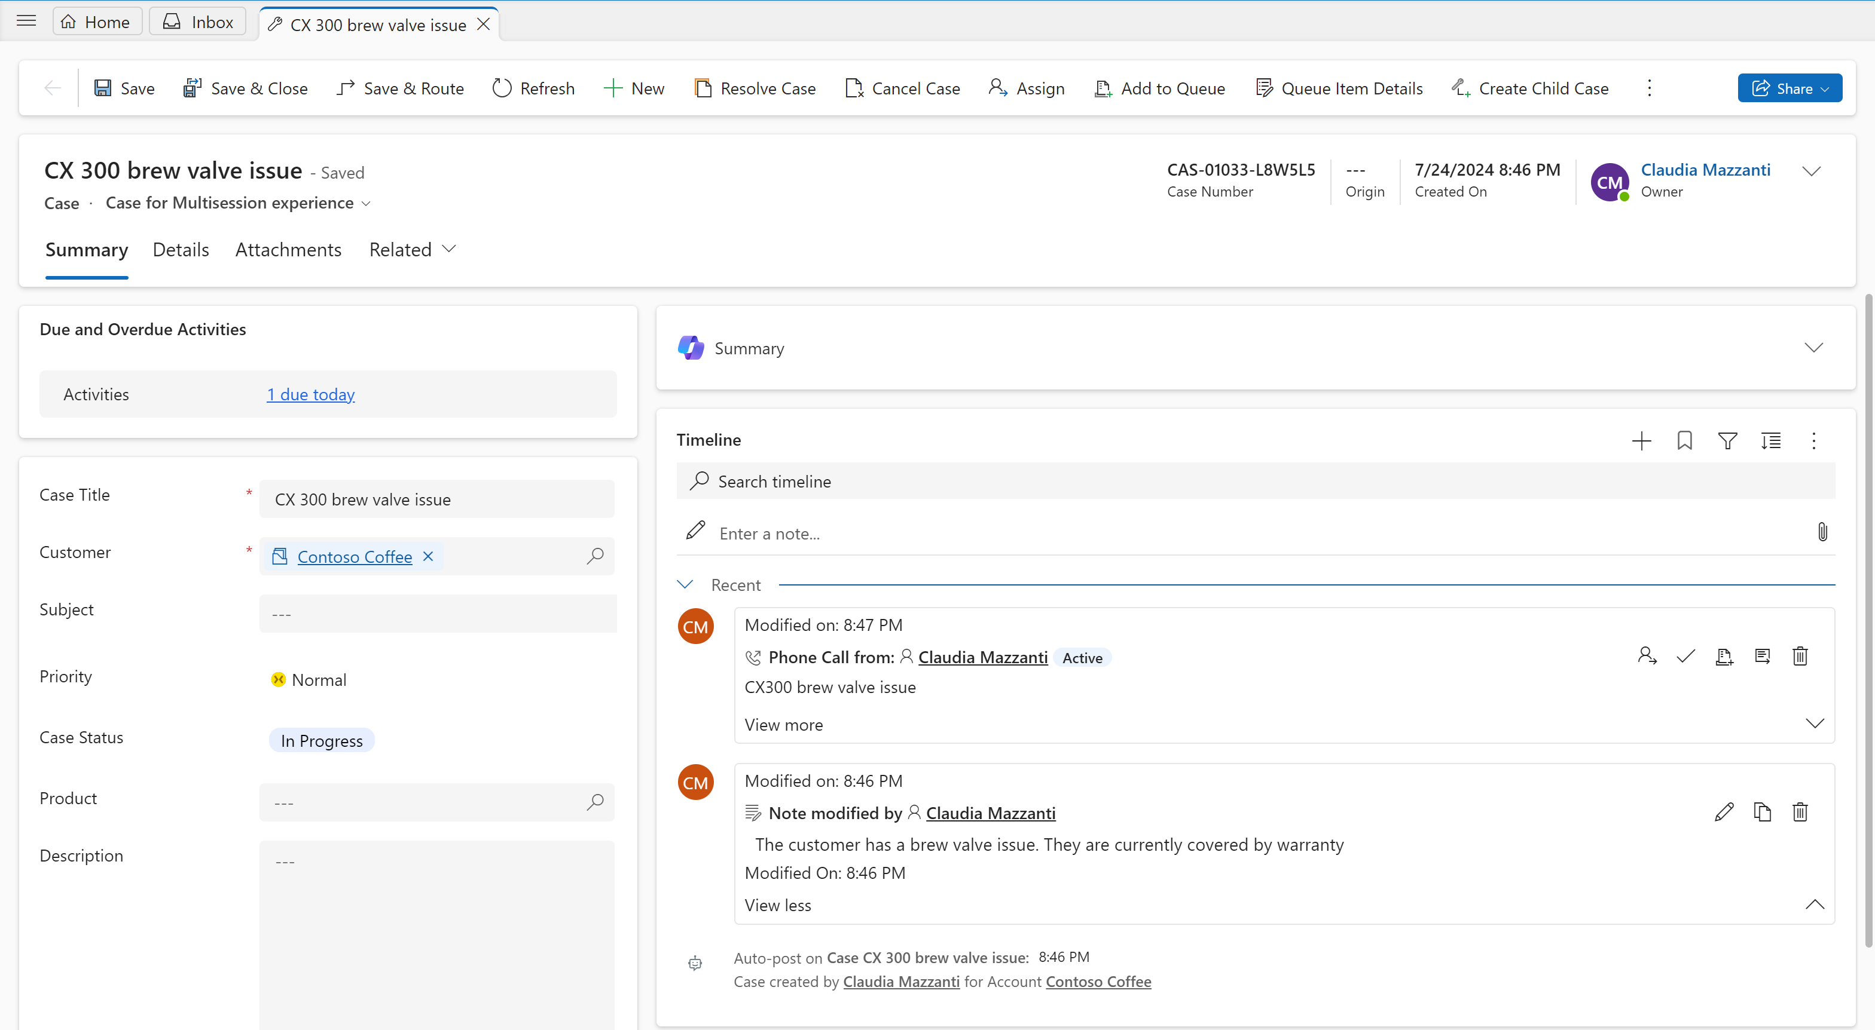The image size is (1875, 1030).
Task: Open the Attachments tab
Action: (x=288, y=250)
